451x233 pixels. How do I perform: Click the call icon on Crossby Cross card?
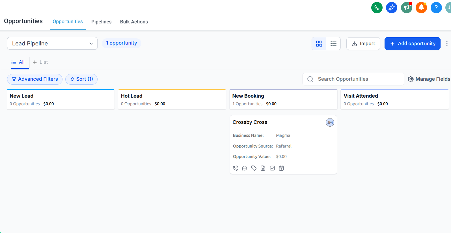point(236,168)
